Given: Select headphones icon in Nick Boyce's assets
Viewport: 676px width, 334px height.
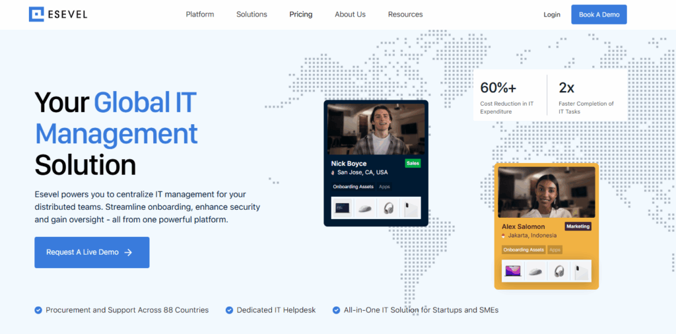Looking at the screenshot, I should (388, 209).
